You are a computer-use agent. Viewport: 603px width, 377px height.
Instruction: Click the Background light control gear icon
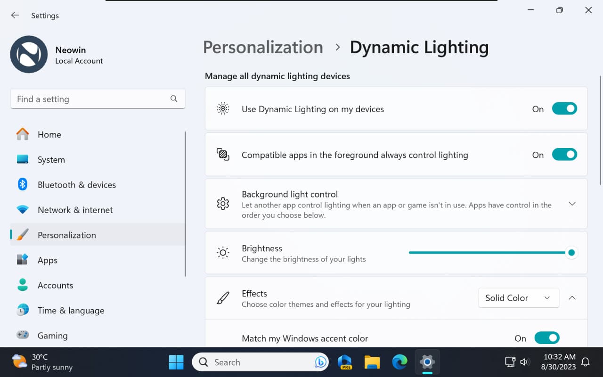point(222,204)
